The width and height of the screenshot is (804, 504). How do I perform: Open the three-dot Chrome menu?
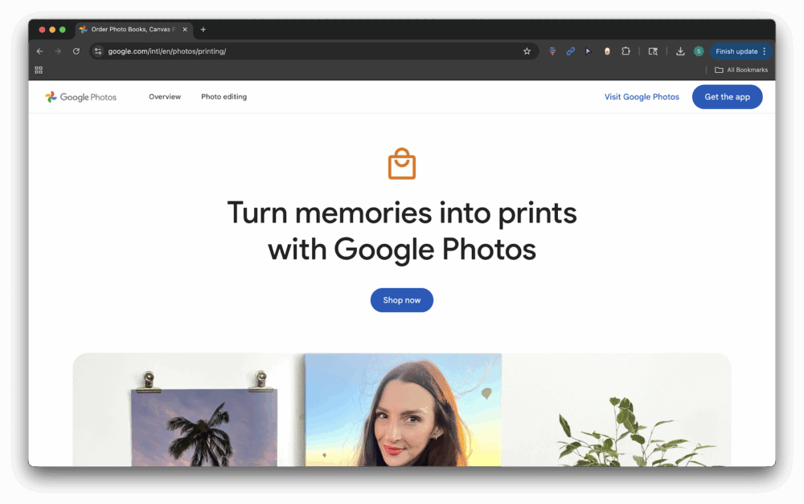click(764, 51)
